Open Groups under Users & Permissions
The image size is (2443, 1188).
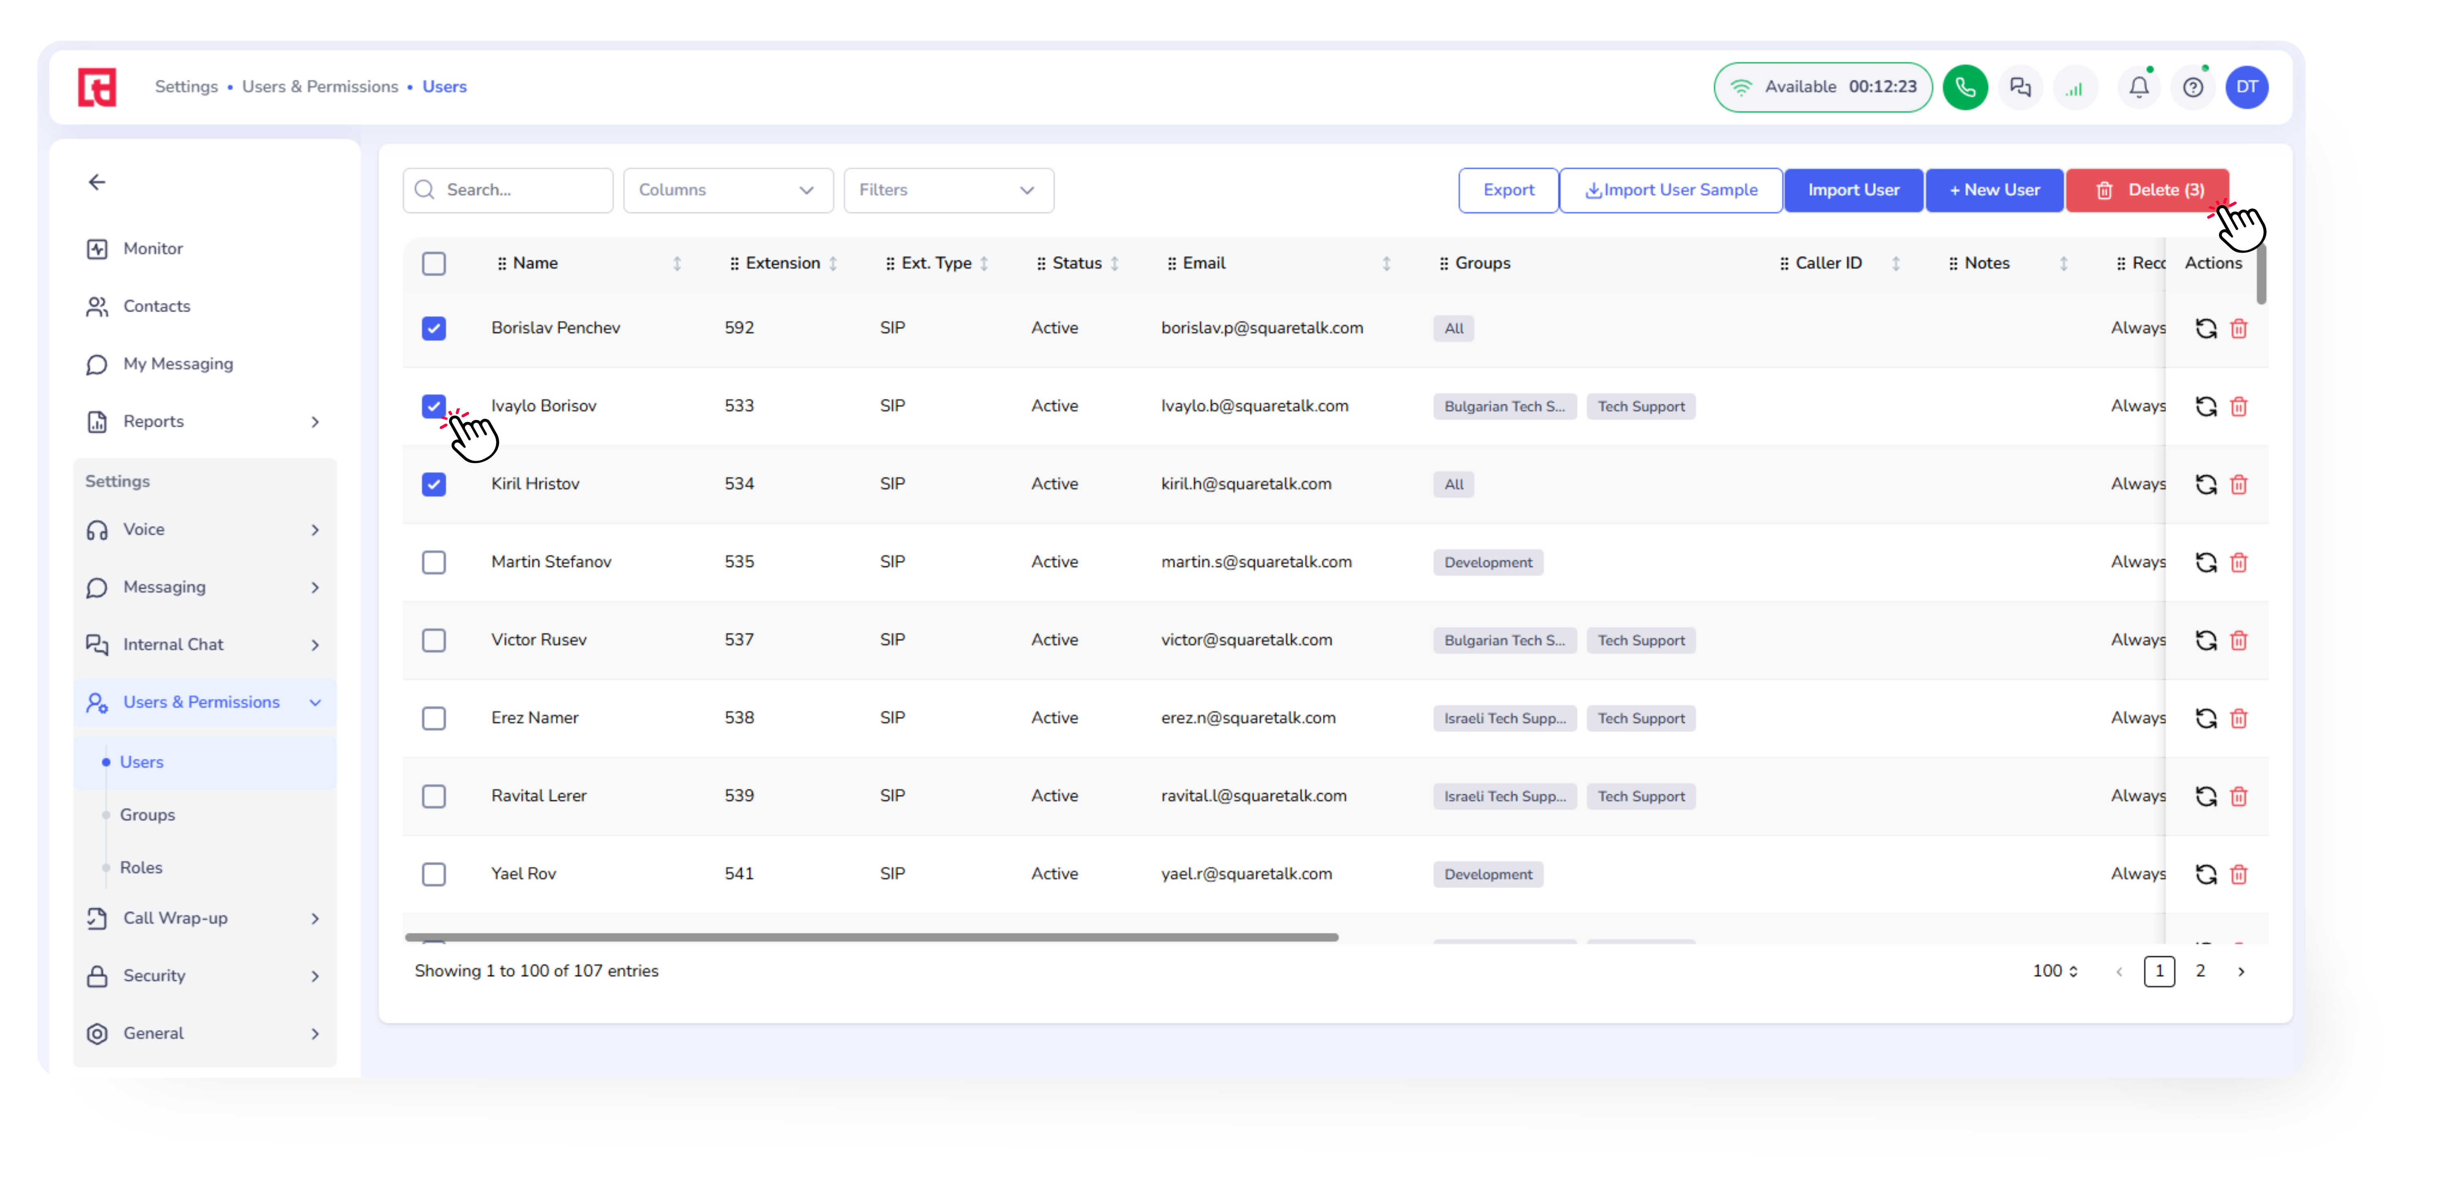point(147,814)
